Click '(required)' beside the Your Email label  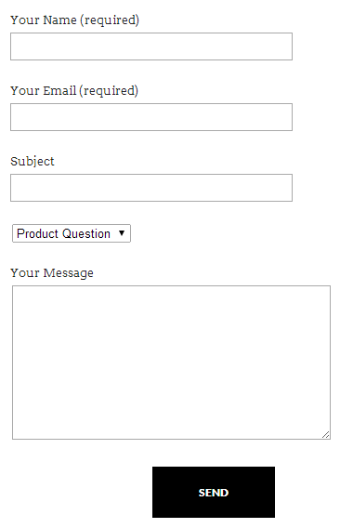(x=109, y=91)
